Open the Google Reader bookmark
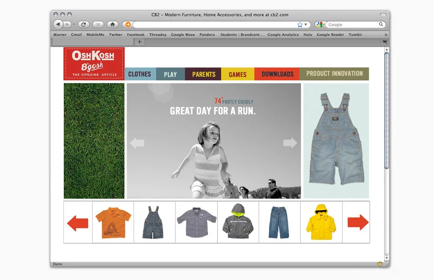The height and width of the screenshot is (280, 434). (x=330, y=34)
